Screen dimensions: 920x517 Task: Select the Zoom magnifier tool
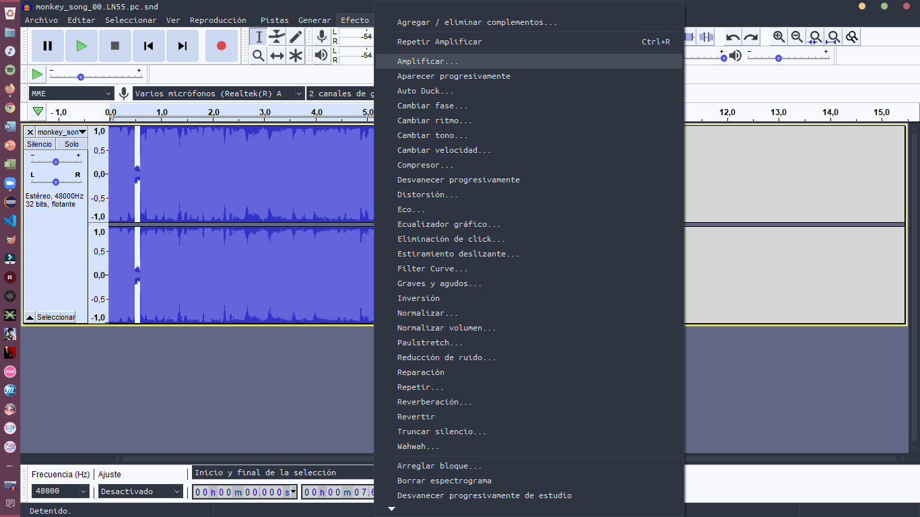[259, 55]
